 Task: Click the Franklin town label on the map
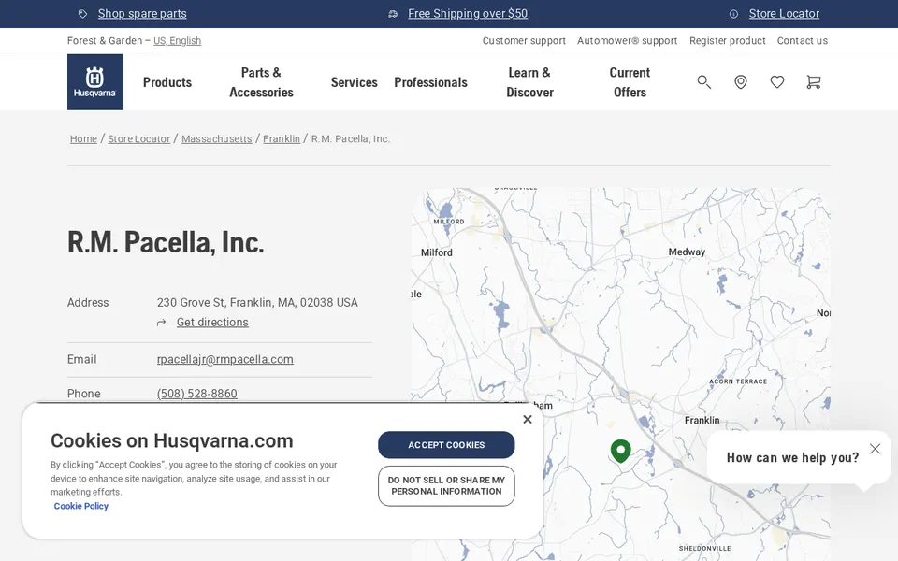point(702,420)
